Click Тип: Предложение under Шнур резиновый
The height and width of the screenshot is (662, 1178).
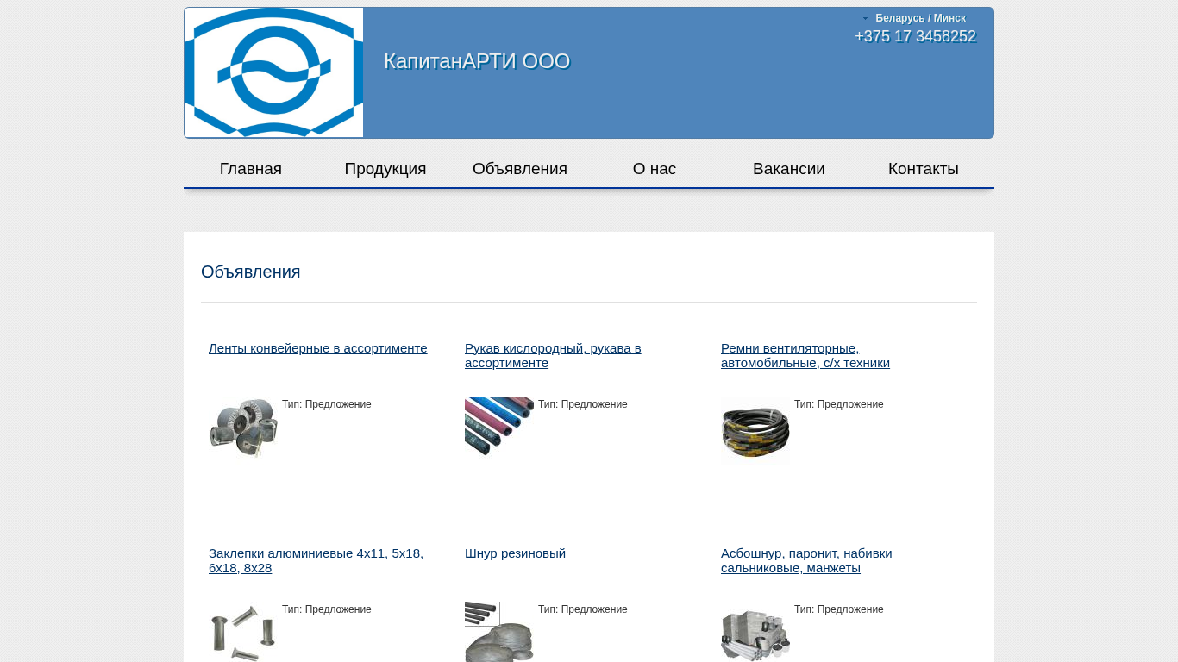(x=583, y=609)
